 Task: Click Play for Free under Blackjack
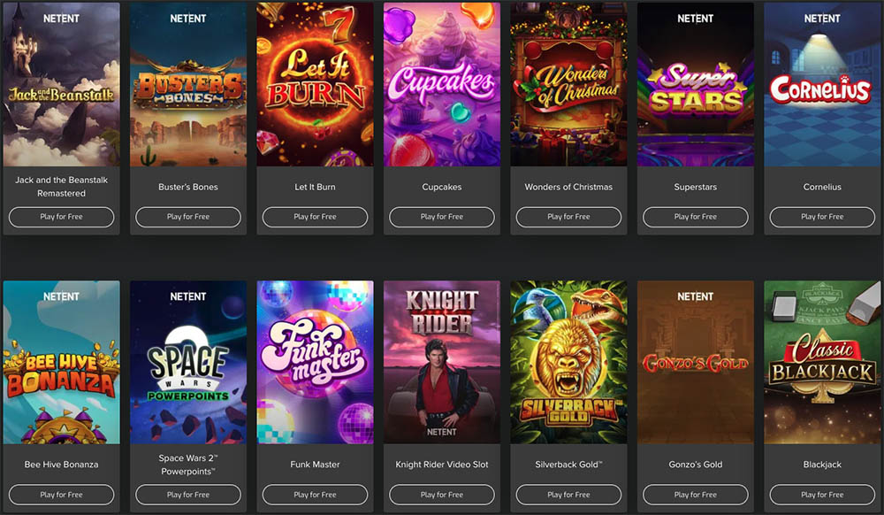coord(822,495)
